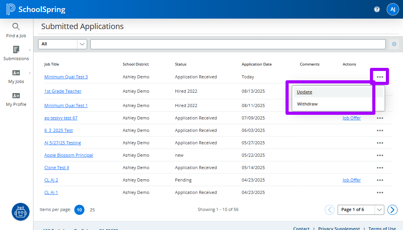
Task: Switch items per page to 25
Action: coord(92,209)
